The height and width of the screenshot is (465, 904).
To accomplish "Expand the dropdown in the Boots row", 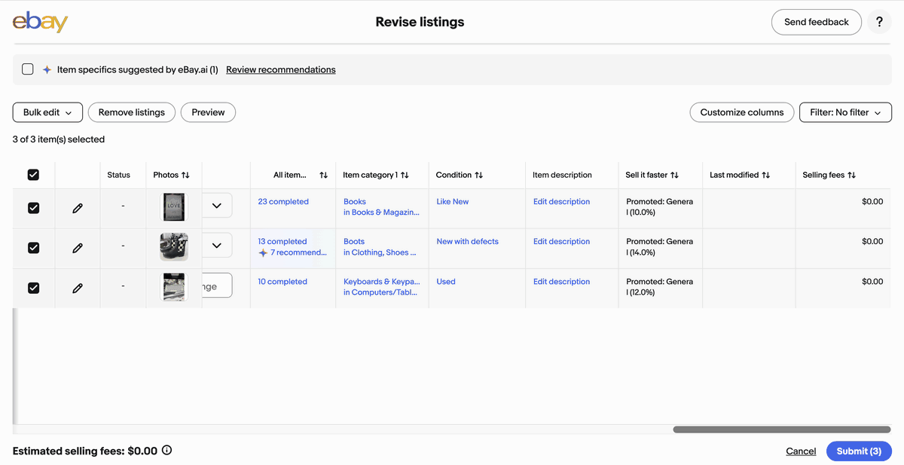I will pyautogui.click(x=217, y=245).
